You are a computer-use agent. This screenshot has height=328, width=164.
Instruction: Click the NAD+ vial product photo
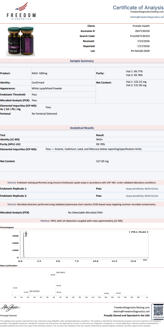21,41
